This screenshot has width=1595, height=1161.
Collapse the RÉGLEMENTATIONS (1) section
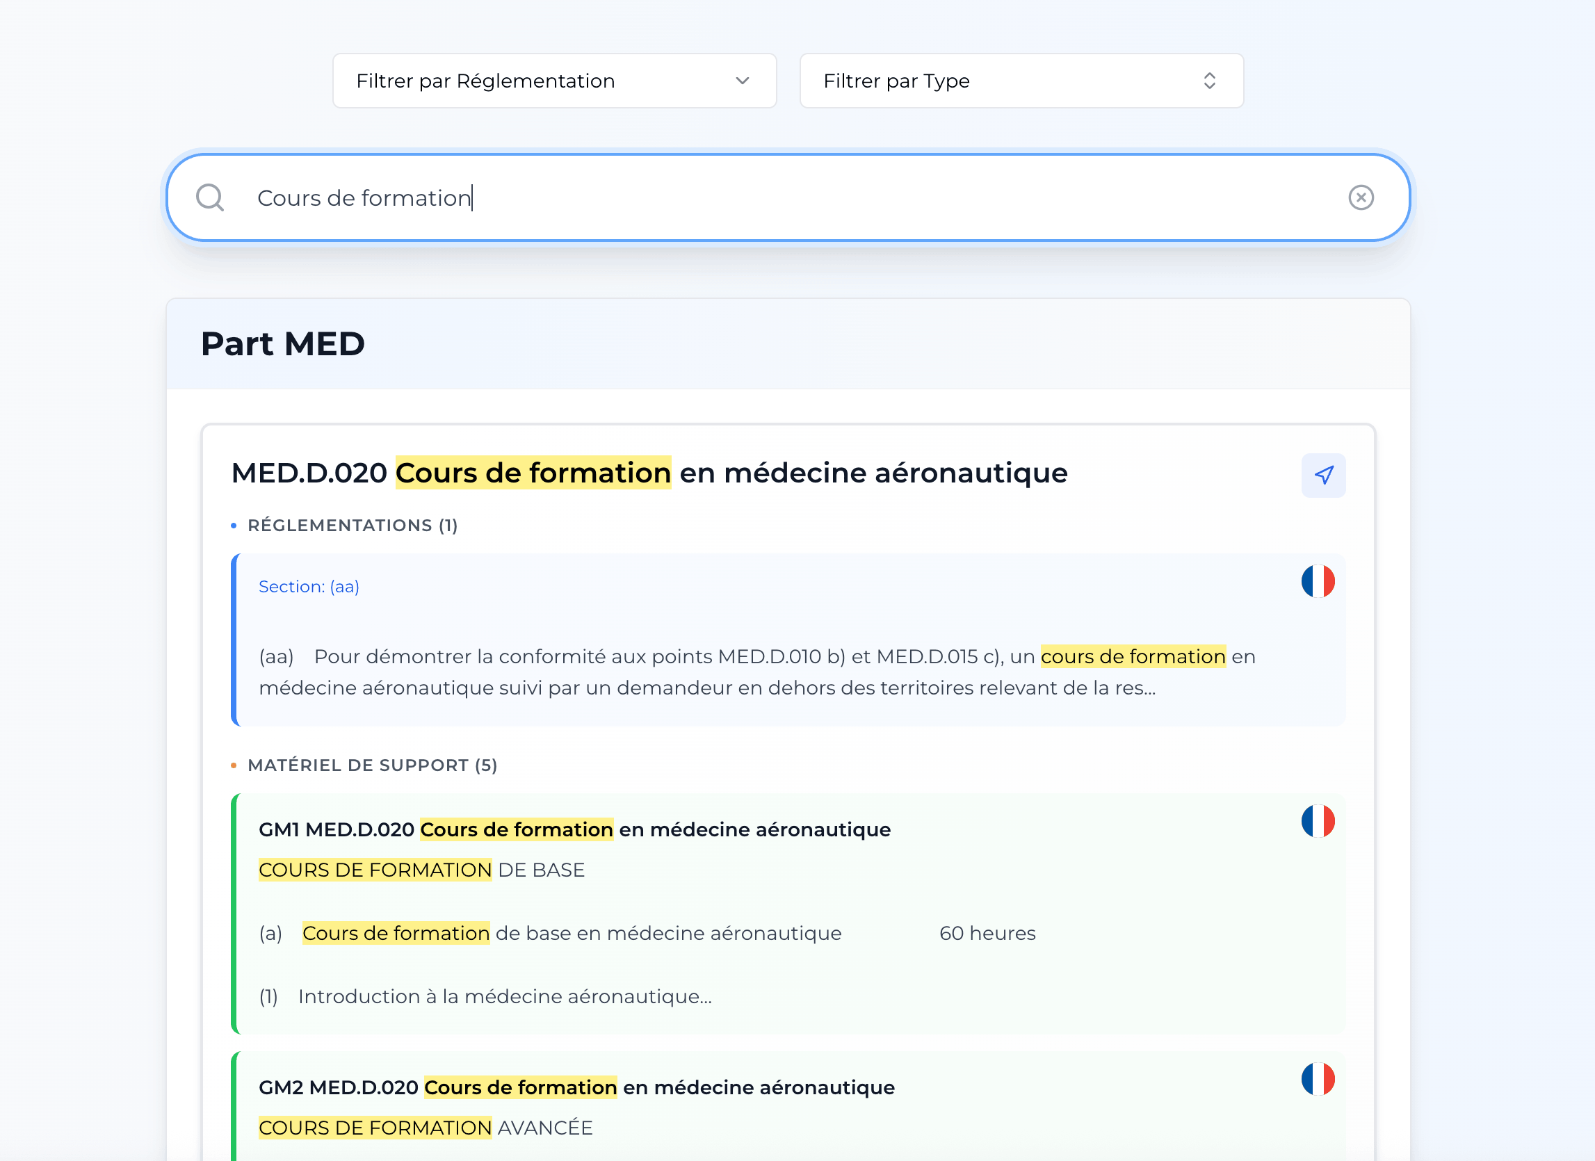(352, 525)
